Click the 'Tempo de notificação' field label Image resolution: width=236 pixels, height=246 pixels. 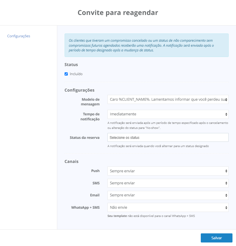91,116
